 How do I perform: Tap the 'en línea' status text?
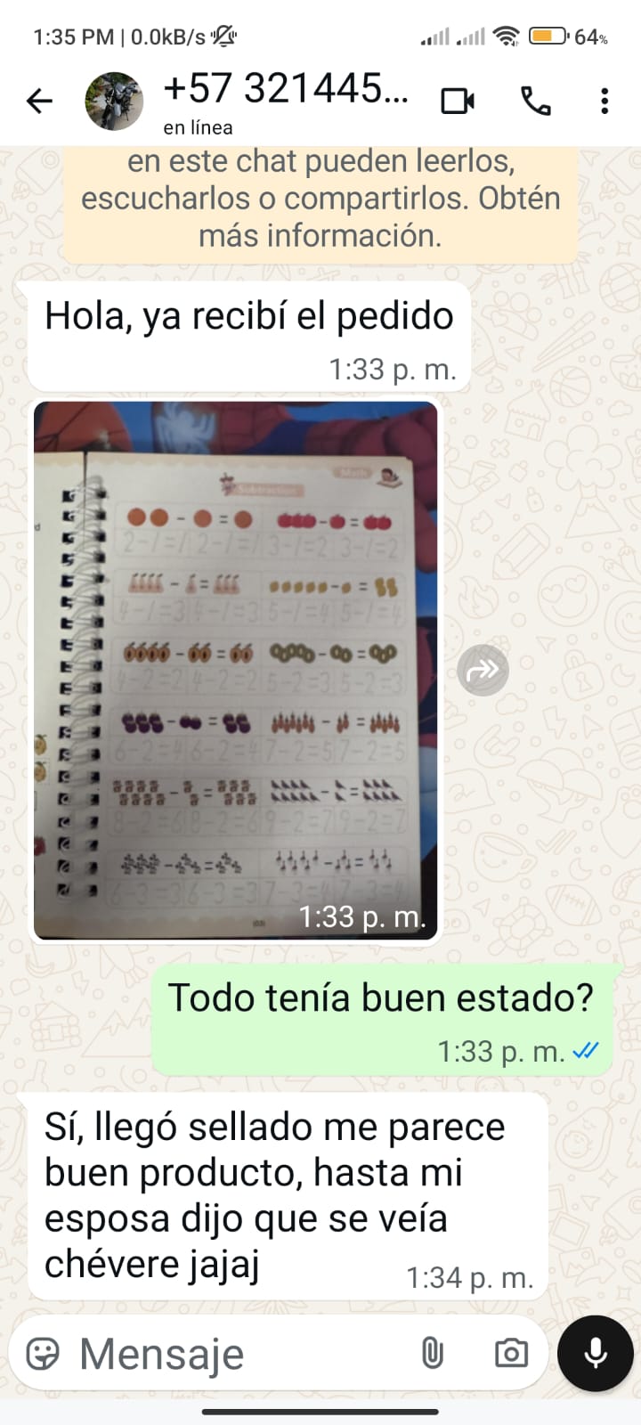point(198,128)
